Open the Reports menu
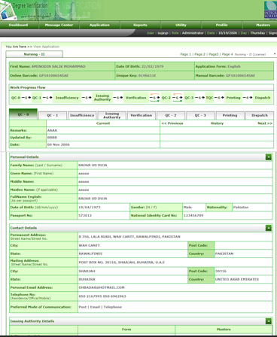The width and height of the screenshot is (277, 337). [x=140, y=25]
